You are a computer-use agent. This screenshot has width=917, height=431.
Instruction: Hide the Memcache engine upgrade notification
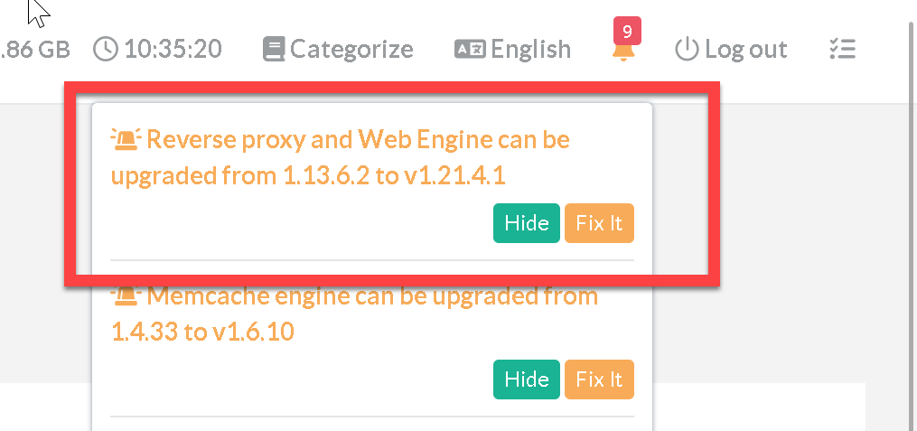click(x=527, y=379)
